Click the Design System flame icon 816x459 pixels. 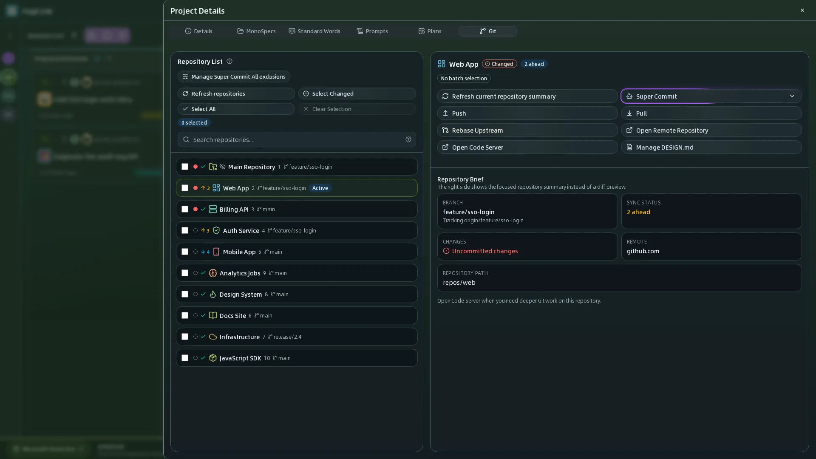tap(213, 295)
